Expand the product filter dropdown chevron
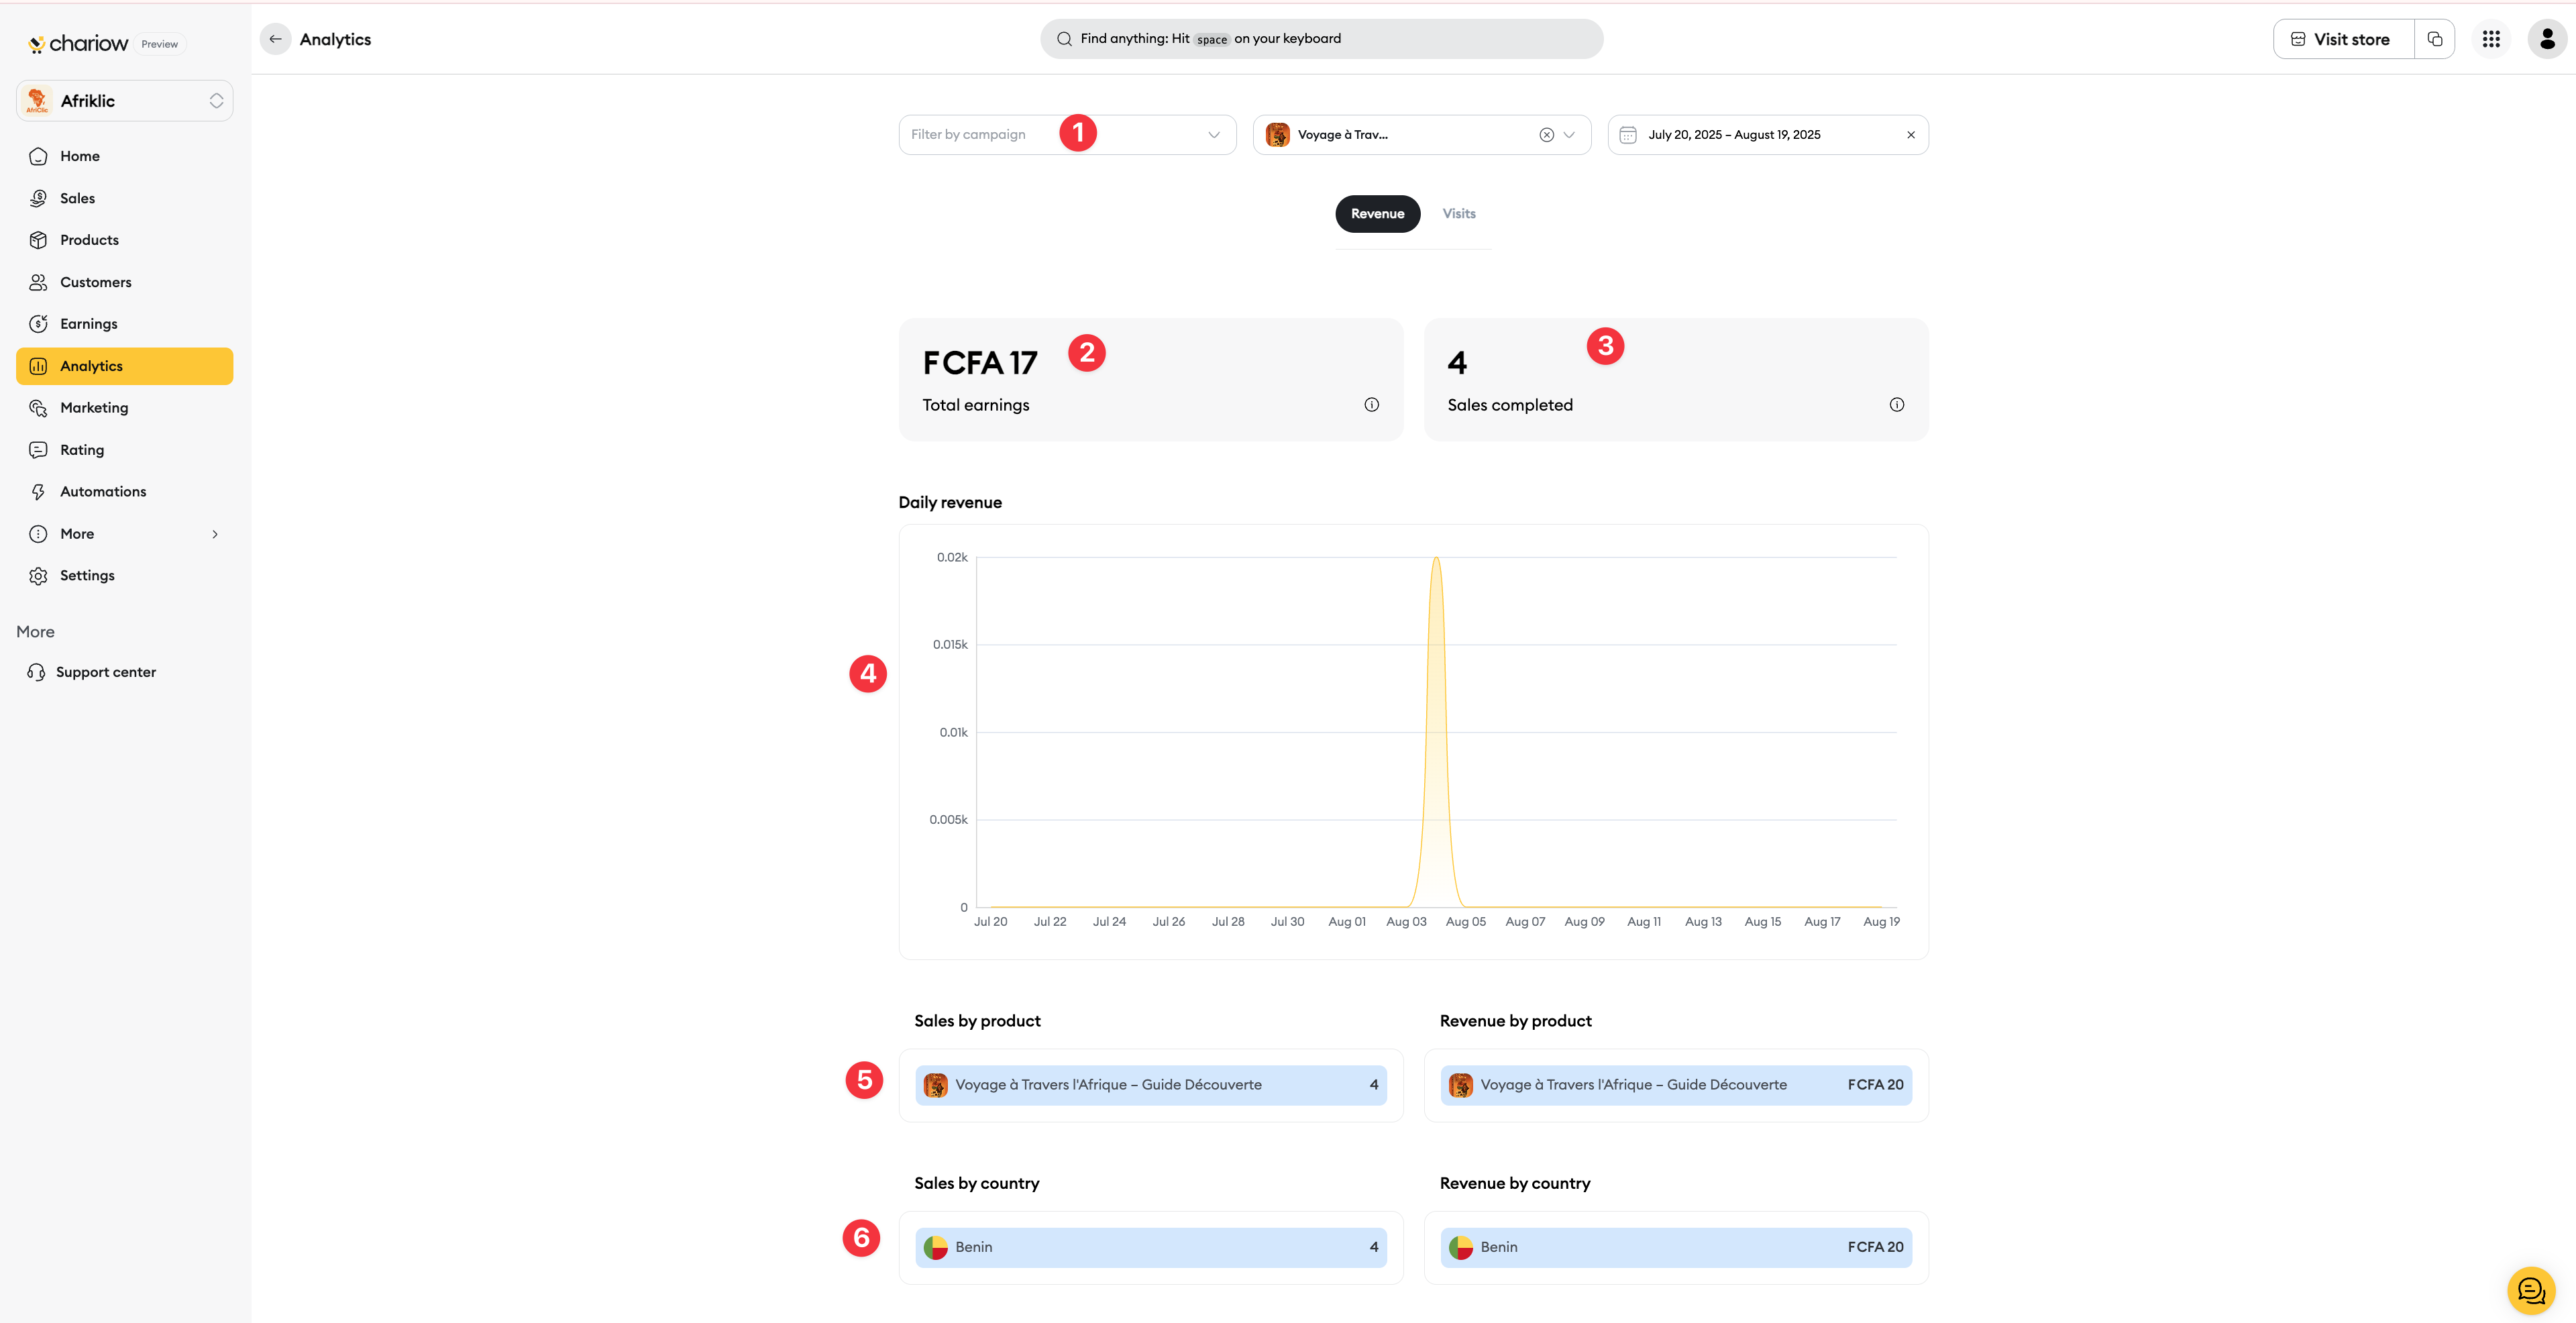This screenshot has width=2576, height=1323. 1569,135
